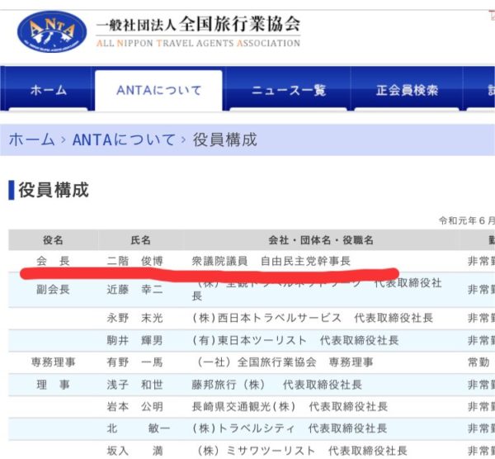
Task: Click the ANTAについて breadcrumb link
Action: [x=124, y=140]
